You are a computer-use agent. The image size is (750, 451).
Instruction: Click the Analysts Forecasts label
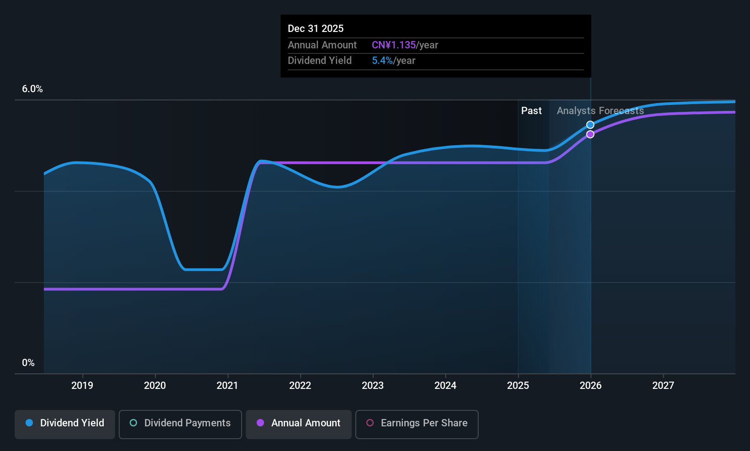click(x=600, y=111)
